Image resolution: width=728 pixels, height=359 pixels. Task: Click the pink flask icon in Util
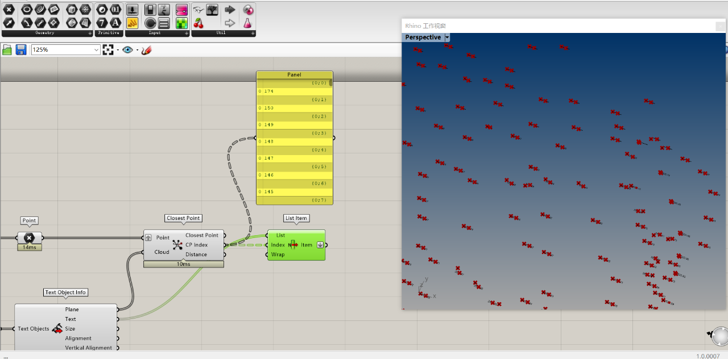247,23
